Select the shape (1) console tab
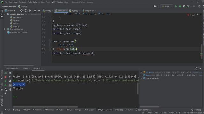Image resolution: width=204 pixels, height=114 pixels. coord(37,68)
